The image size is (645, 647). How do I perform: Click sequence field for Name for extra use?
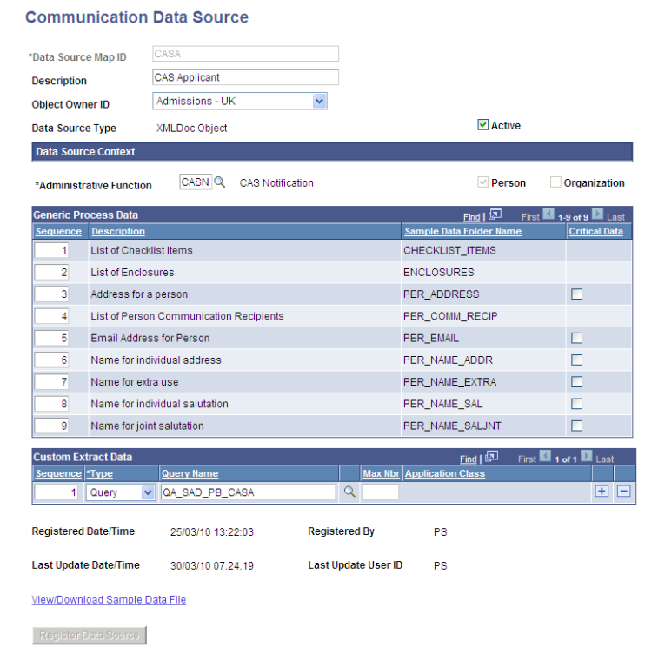tap(51, 382)
